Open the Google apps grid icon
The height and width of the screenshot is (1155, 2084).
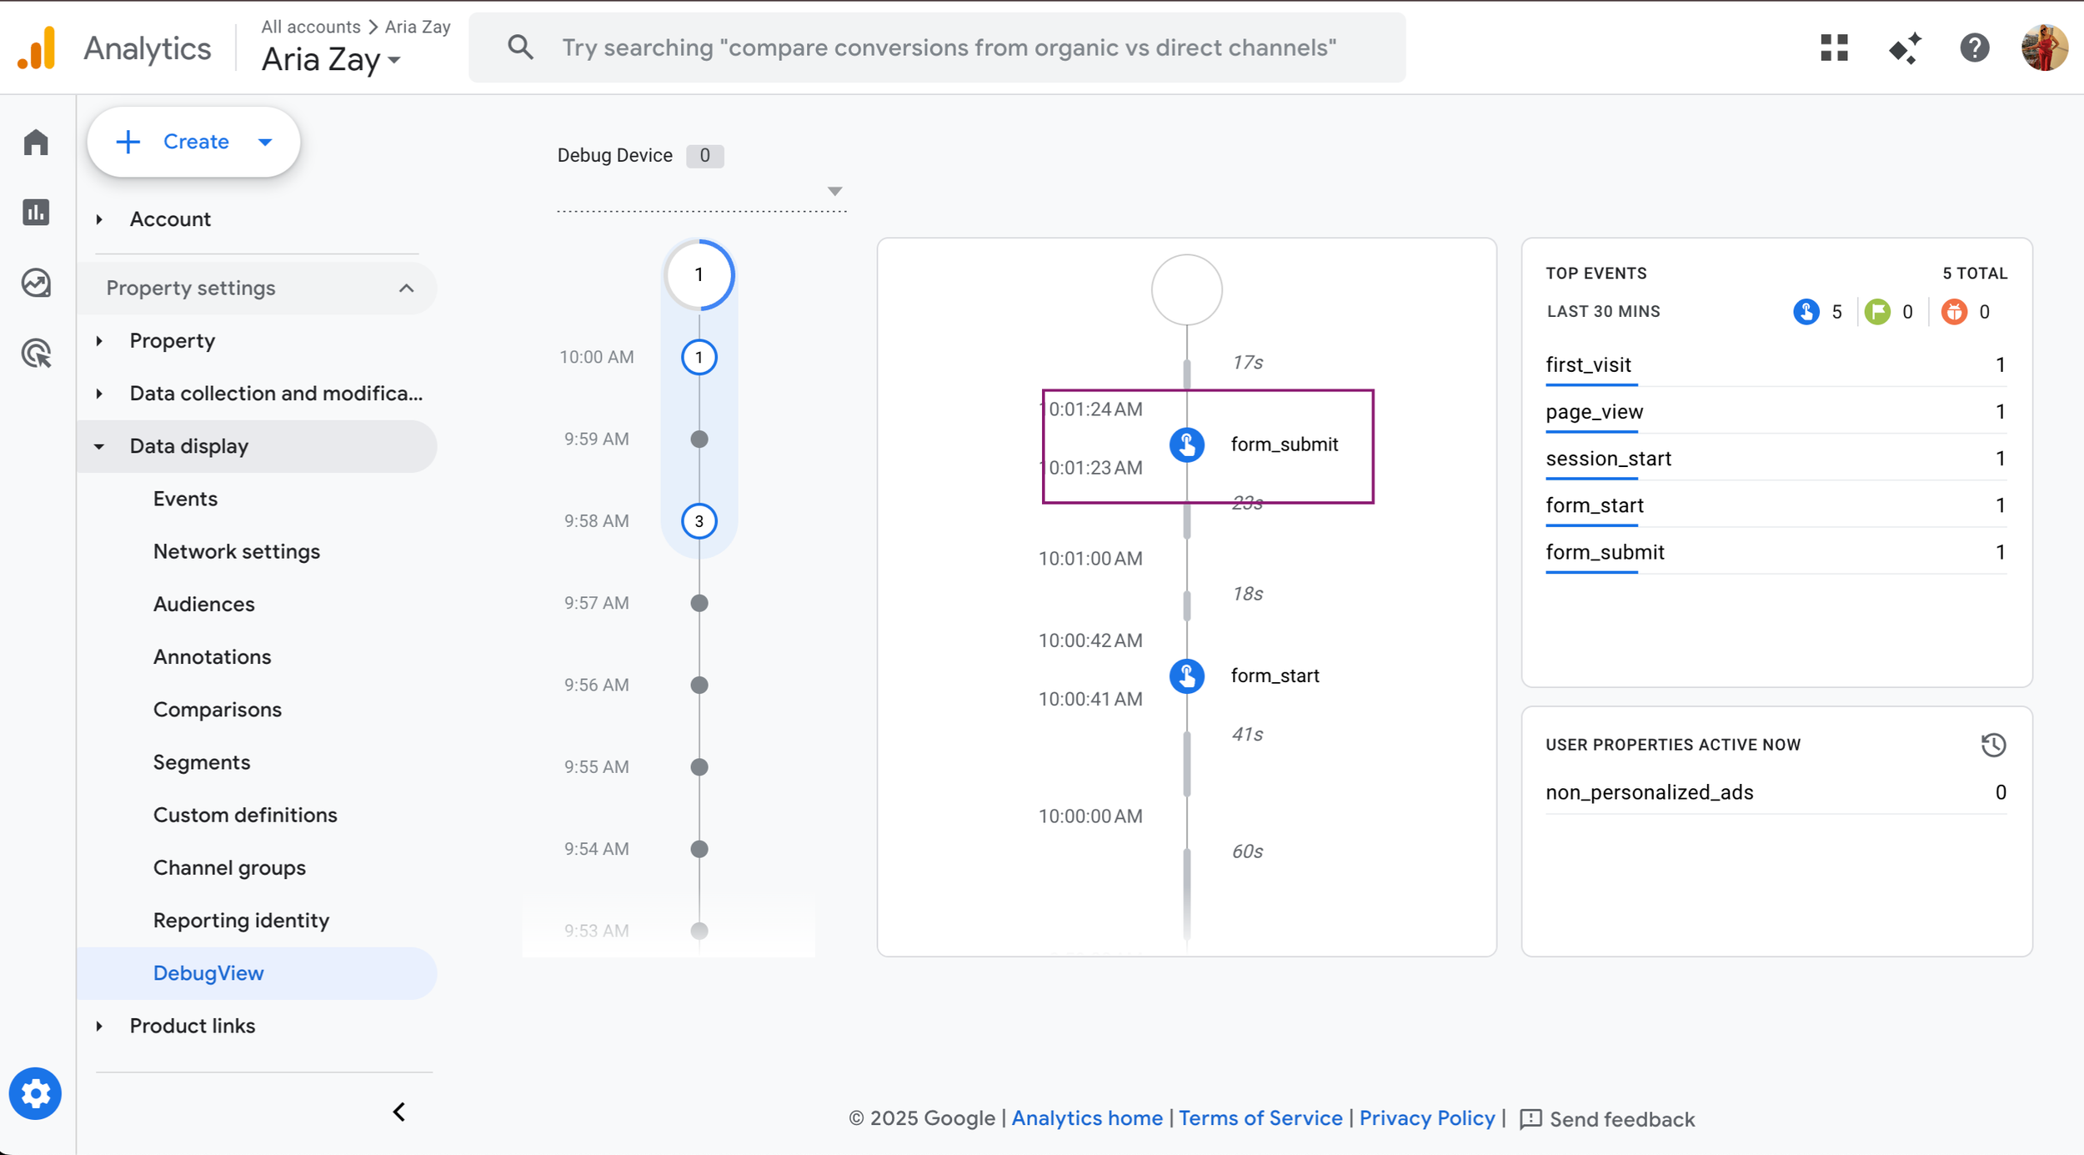1834,48
